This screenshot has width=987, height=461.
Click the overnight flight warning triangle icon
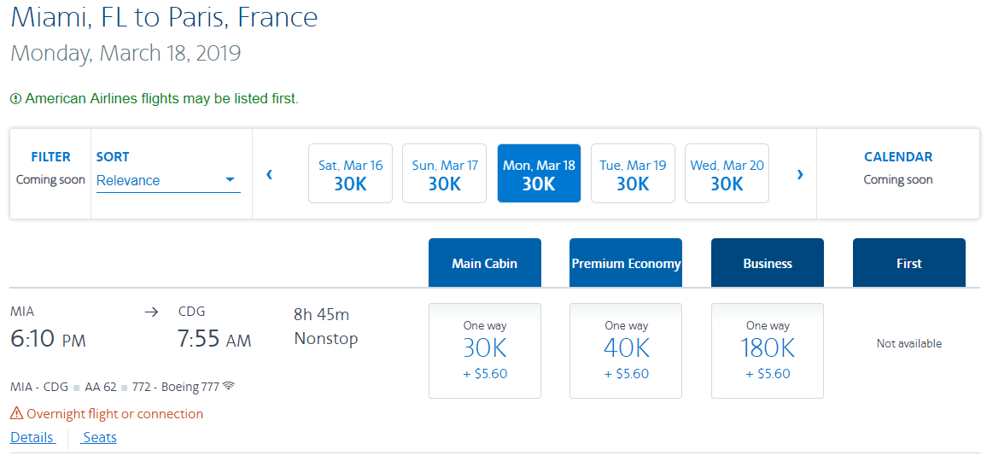pyautogui.click(x=16, y=414)
